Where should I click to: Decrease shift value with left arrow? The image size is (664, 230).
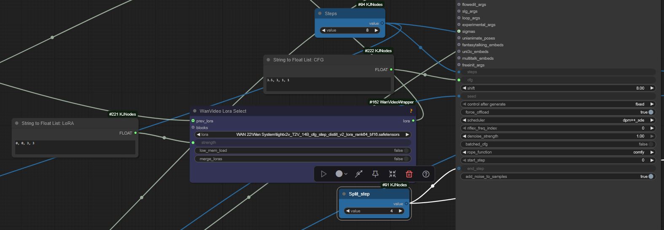(465, 88)
